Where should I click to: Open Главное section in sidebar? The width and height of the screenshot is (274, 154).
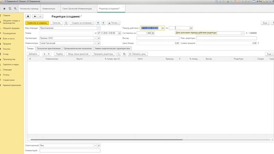(6, 15)
